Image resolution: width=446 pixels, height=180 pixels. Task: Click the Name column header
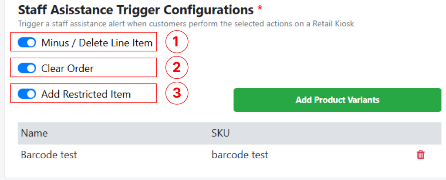tap(34, 133)
